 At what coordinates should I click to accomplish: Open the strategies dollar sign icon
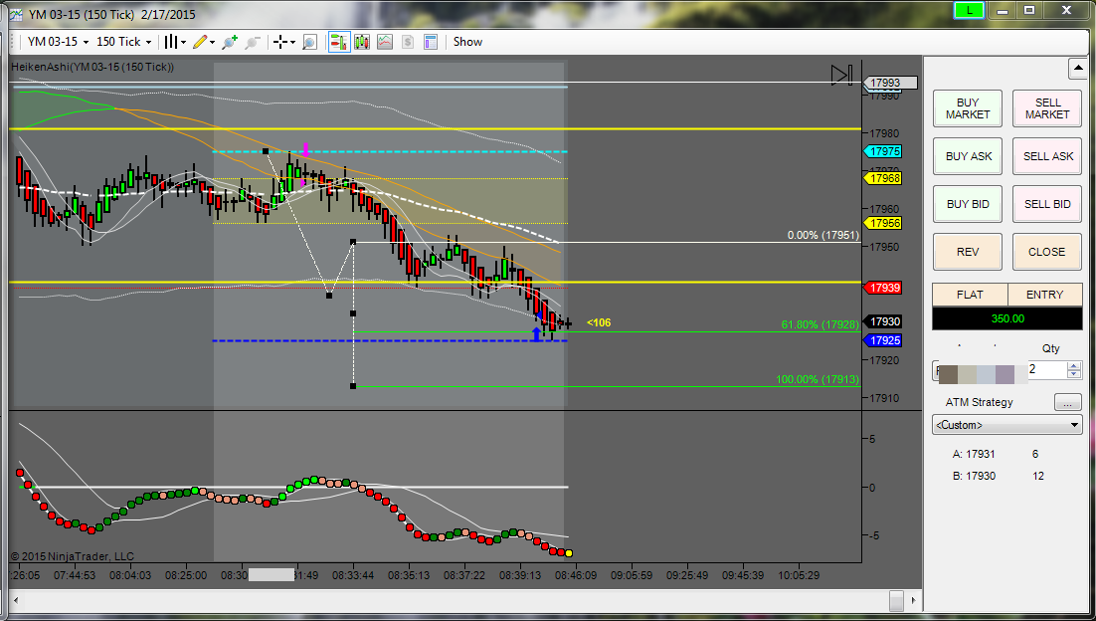tap(408, 42)
